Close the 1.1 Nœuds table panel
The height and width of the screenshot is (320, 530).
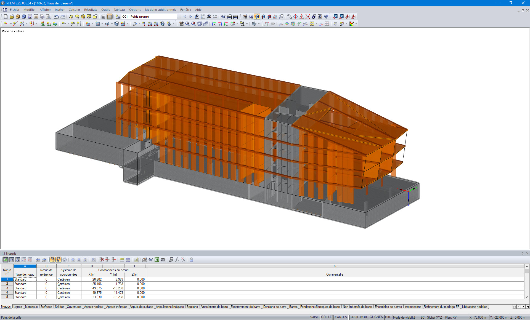click(x=527, y=253)
